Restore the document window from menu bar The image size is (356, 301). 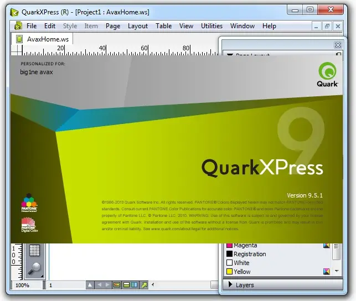coord(327,27)
